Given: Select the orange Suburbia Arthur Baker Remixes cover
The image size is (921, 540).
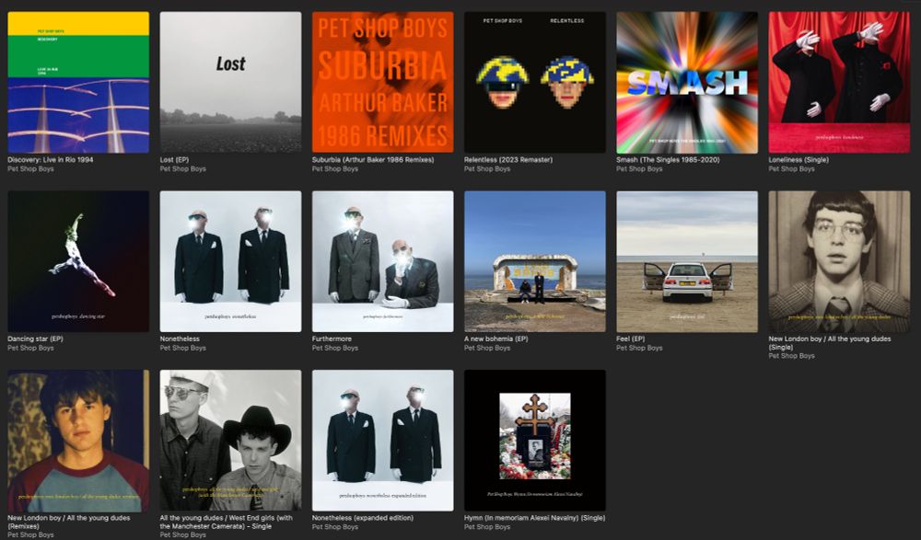Looking at the screenshot, I should pos(382,82).
